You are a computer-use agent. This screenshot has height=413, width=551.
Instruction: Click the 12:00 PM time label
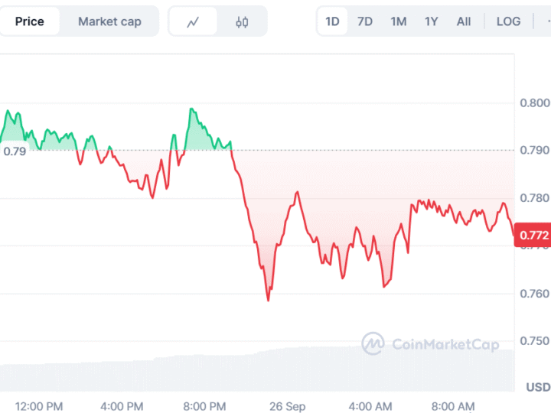[39, 406]
